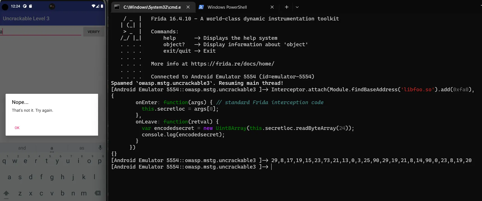Switch to Windows PowerShell tab
482x201 pixels.
pos(227,7)
